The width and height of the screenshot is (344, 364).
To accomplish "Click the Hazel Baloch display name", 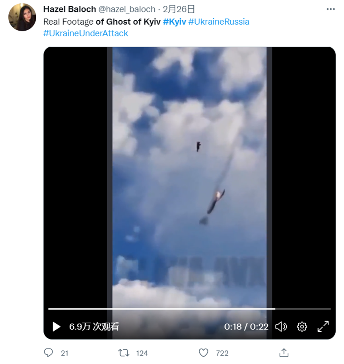I will [x=70, y=9].
